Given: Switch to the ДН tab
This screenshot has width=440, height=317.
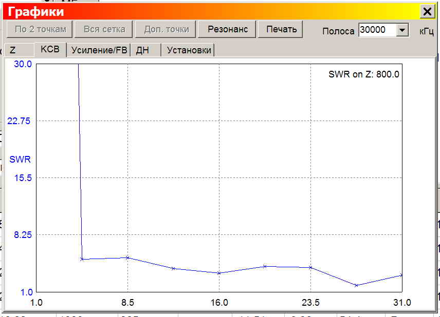Looking at the screenshot, I should pos(145,50).
